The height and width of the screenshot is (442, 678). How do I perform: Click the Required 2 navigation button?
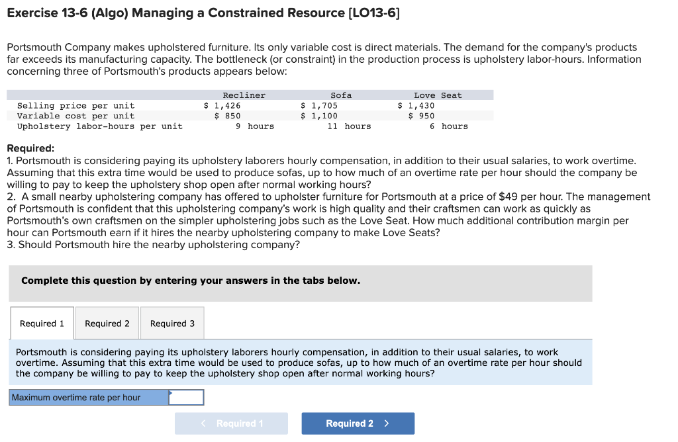[358, 423]
